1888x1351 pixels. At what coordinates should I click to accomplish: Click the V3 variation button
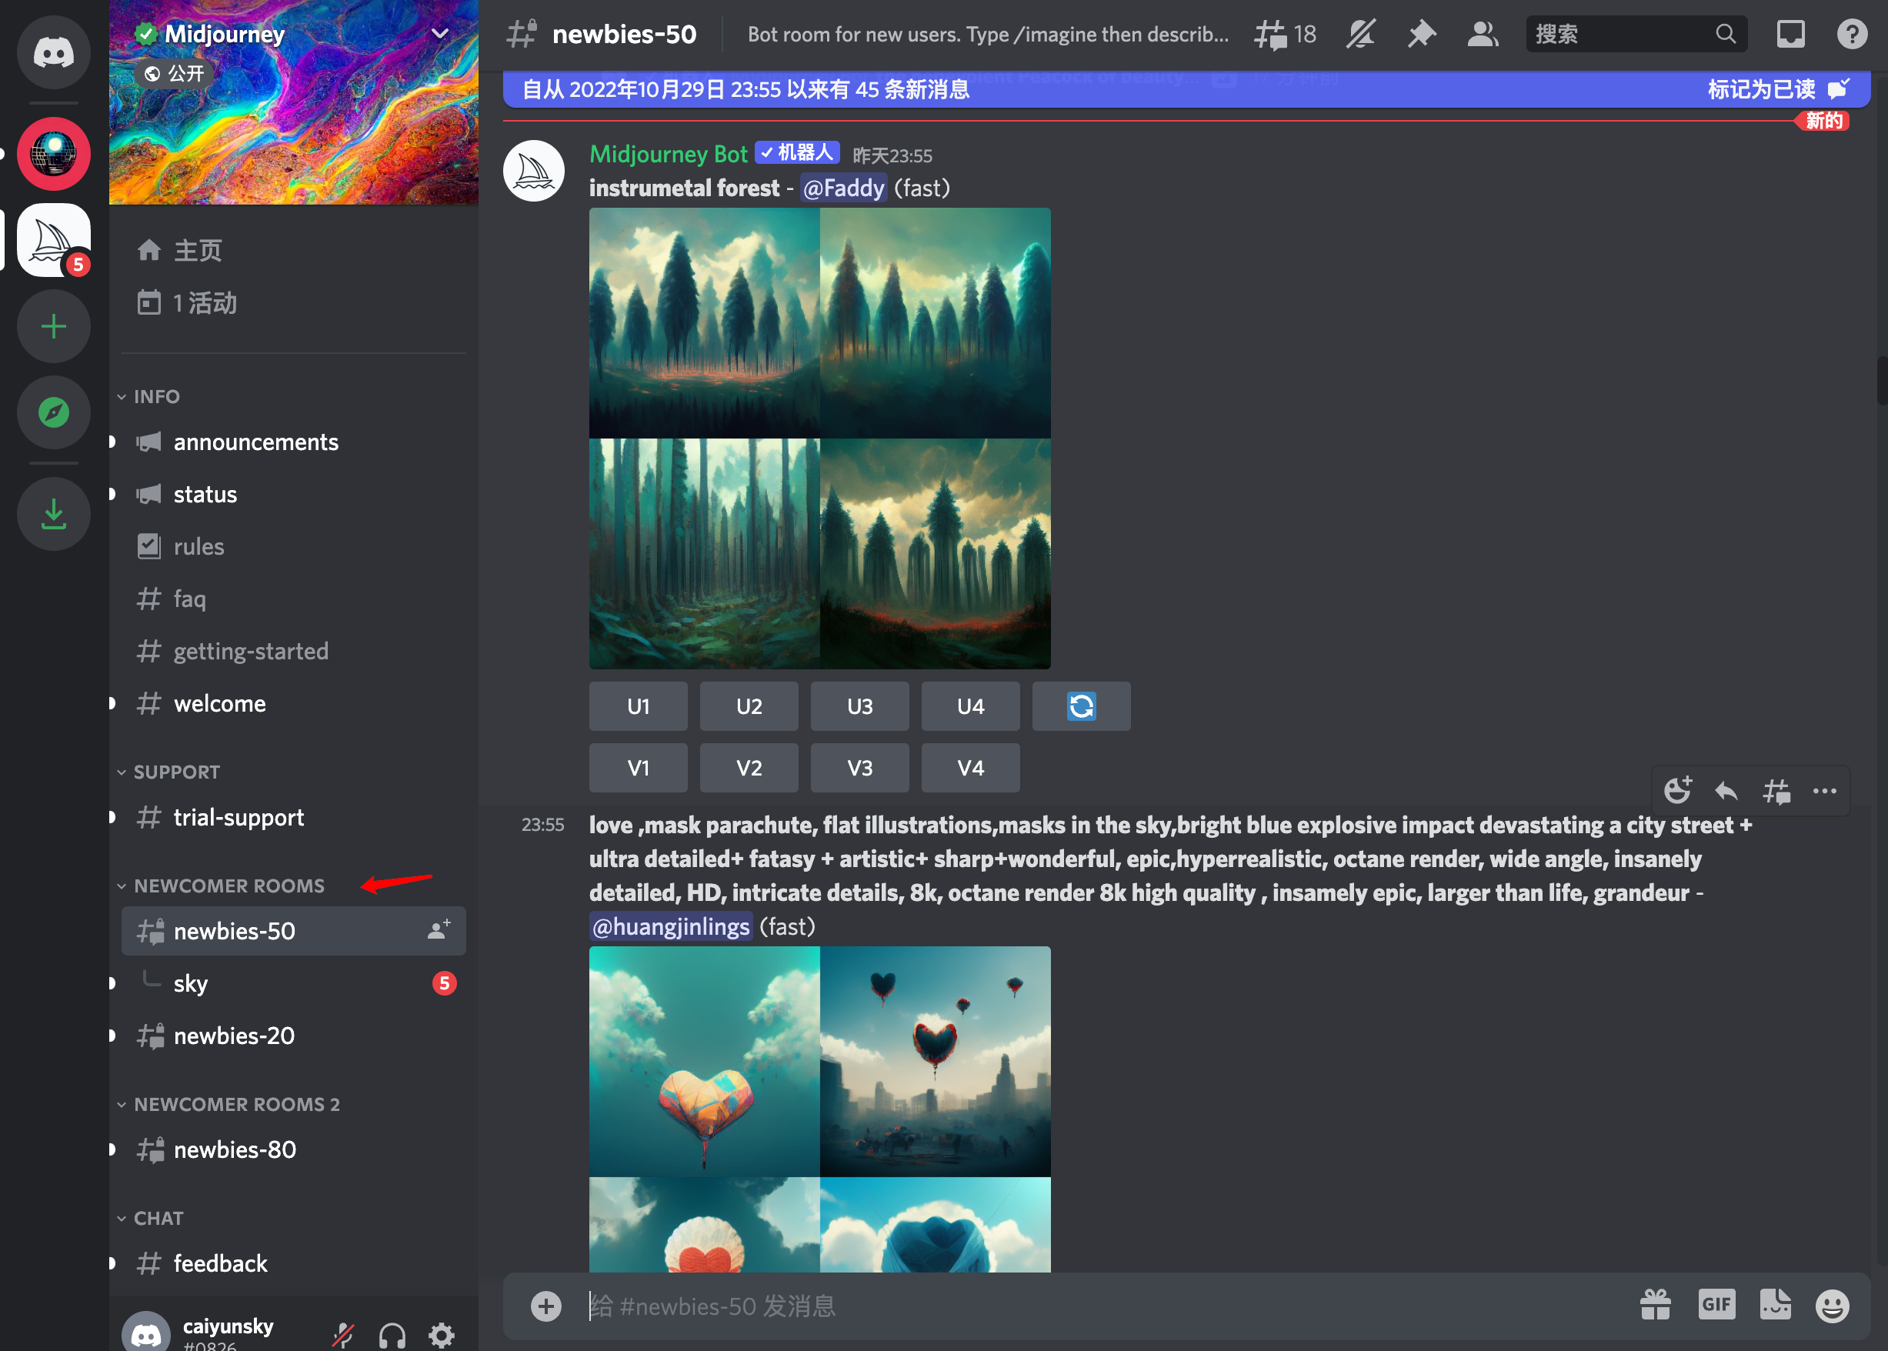(x=859, y=768)
